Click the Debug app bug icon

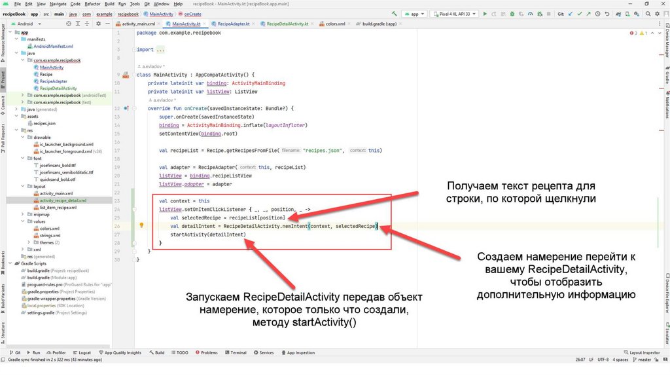click(513, 13)
